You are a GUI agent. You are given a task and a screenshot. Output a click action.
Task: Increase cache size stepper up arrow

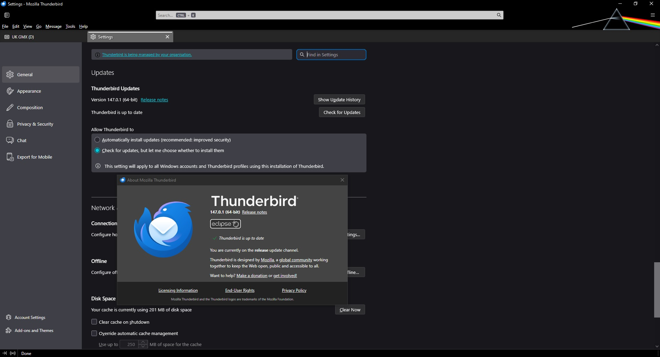[143, 342]
